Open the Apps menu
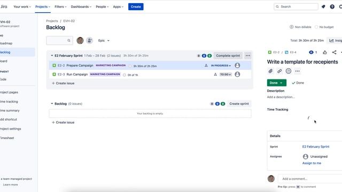Image resolution: width=342 pixels, height=192 pixels. [118, 7]
